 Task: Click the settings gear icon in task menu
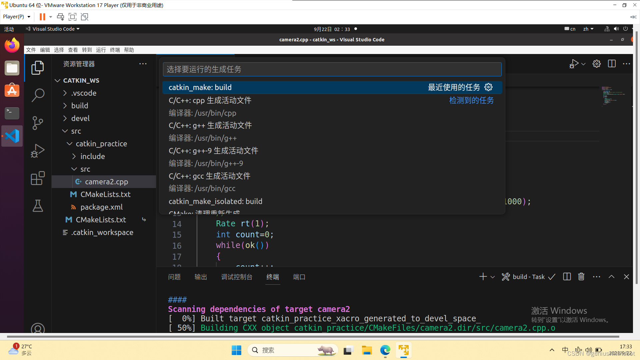tap(488, 87)
